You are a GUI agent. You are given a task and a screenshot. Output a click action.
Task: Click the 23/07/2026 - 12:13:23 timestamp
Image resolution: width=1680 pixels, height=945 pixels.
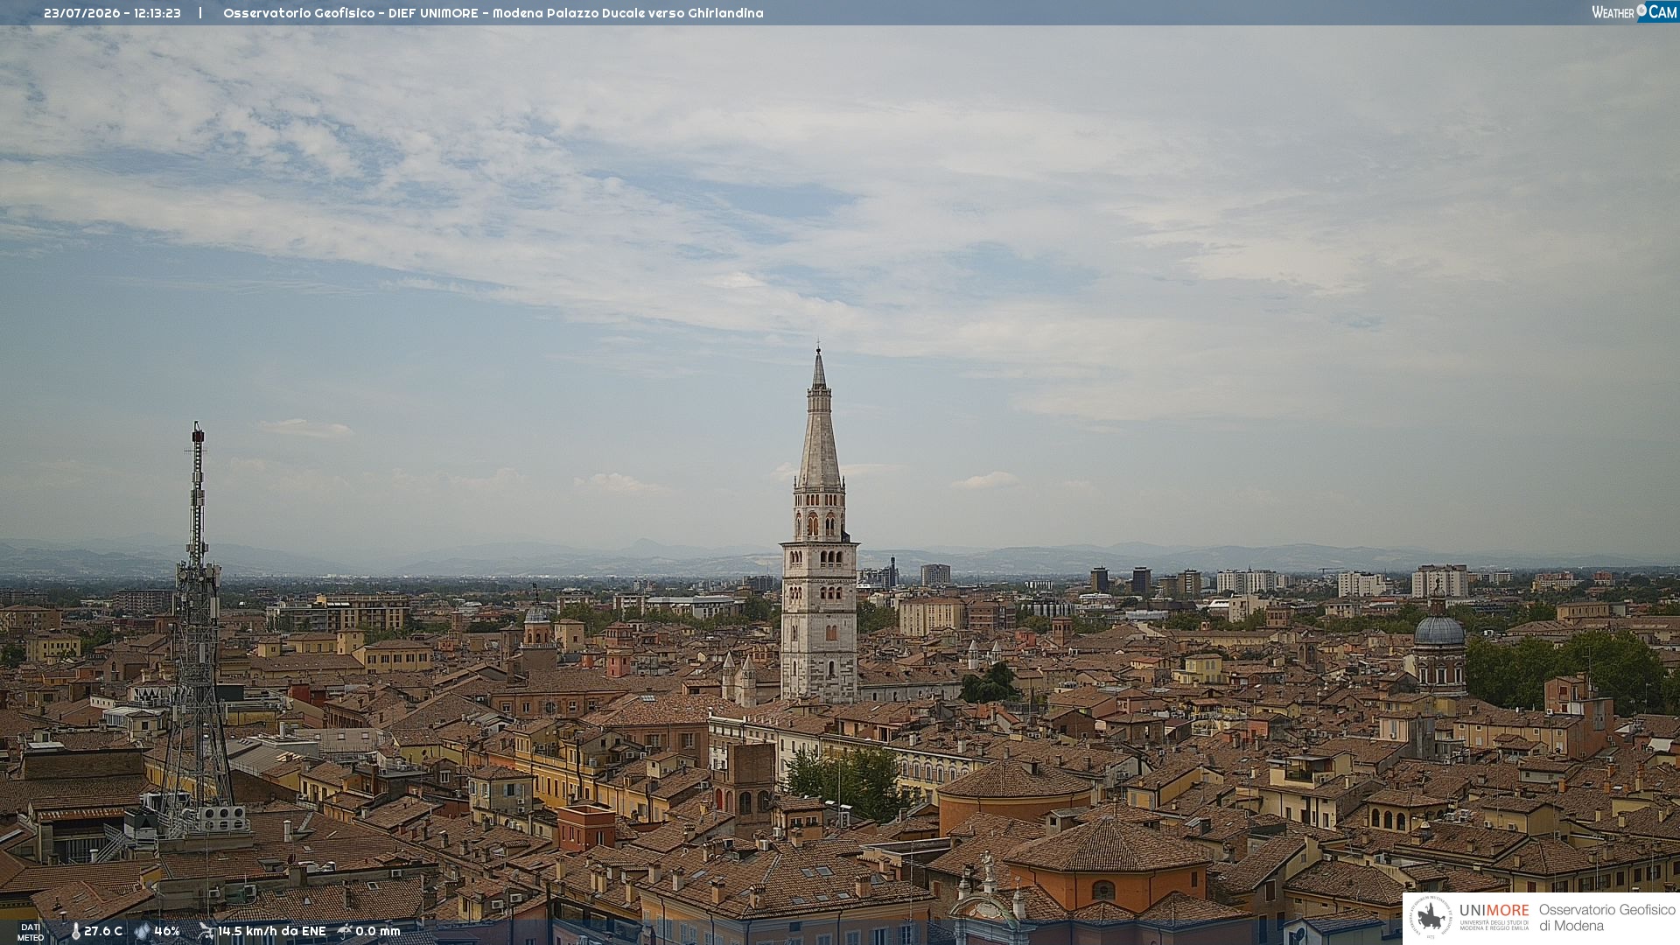pos(112,13)
